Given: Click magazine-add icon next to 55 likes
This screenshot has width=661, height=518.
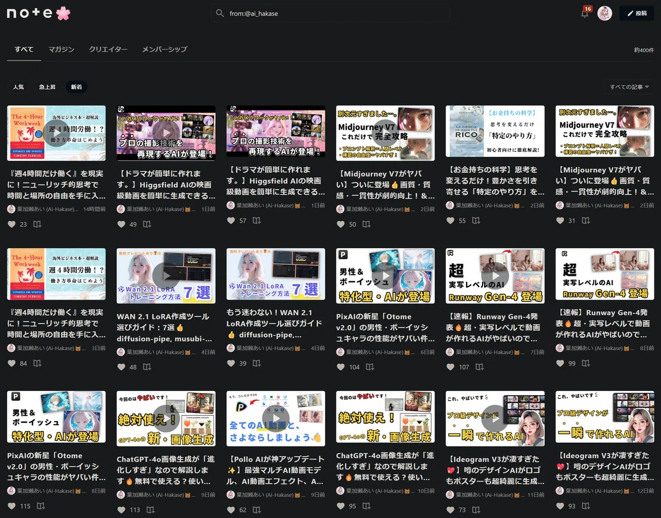Looking at the screenshot, I should [476, 220].
